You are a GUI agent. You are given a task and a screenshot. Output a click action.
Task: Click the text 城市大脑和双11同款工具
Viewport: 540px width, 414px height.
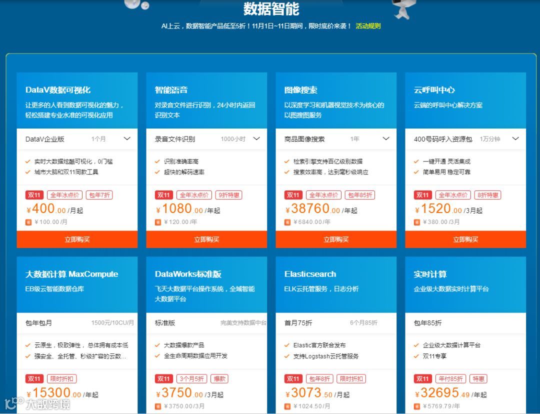[66, 172]
